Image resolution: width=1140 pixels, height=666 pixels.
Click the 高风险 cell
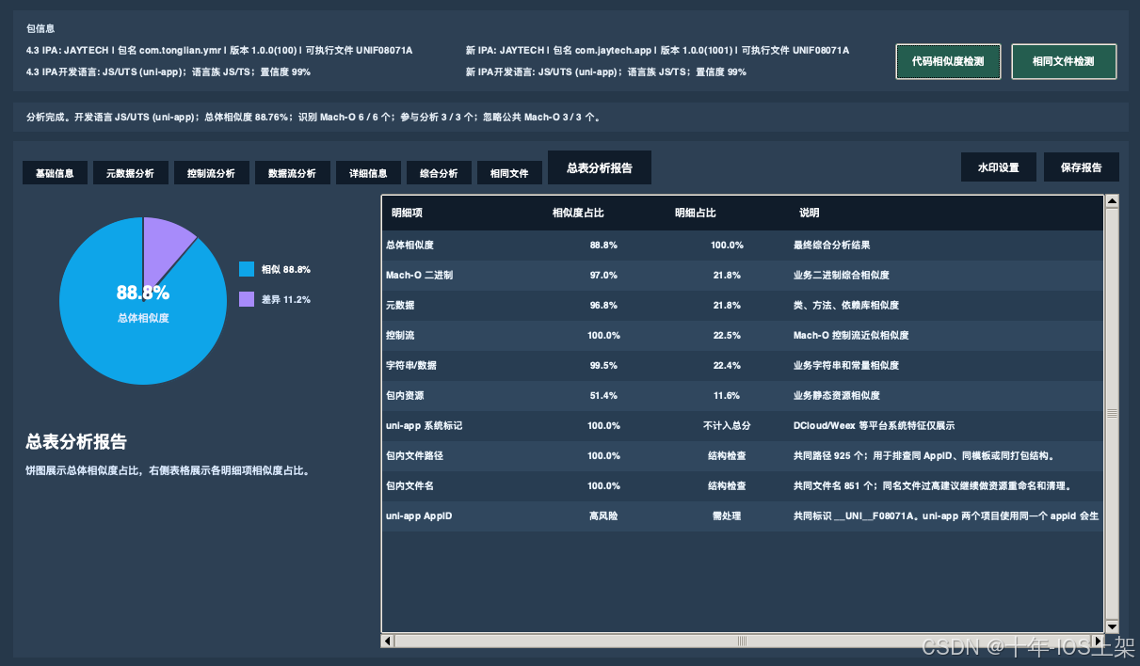click(x=603, y=515)
